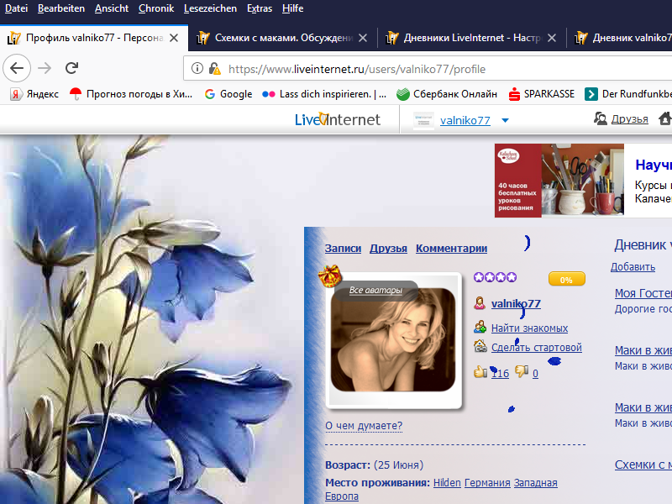Open the Google bookmark
The image size is (672, 504).
(228, 94)
